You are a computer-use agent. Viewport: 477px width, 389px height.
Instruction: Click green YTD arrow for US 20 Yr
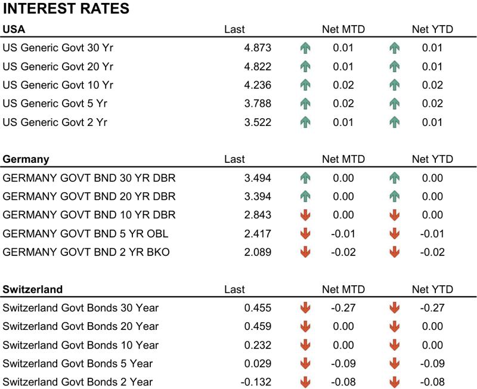[394, 66]
